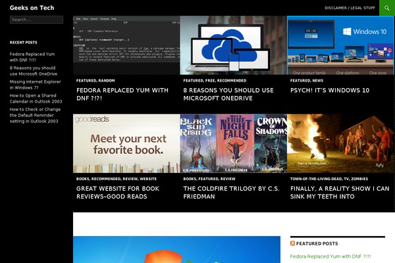Select Recommended tag under OneDrive post
Viewport: 395px width, 263px height.
232,80
